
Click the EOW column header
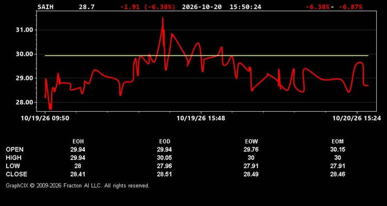(x=251, y=142)
